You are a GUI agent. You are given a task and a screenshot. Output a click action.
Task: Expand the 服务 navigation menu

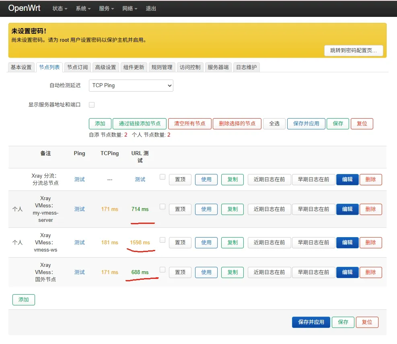(106, 8)
